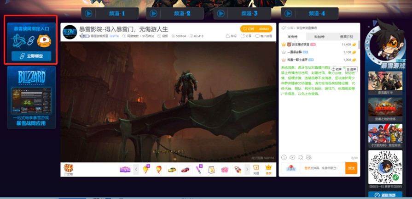The width and height of the screenshot is (412, 199).
Task: Click the 立即绑定 bind button
Action: coord(31,56)
